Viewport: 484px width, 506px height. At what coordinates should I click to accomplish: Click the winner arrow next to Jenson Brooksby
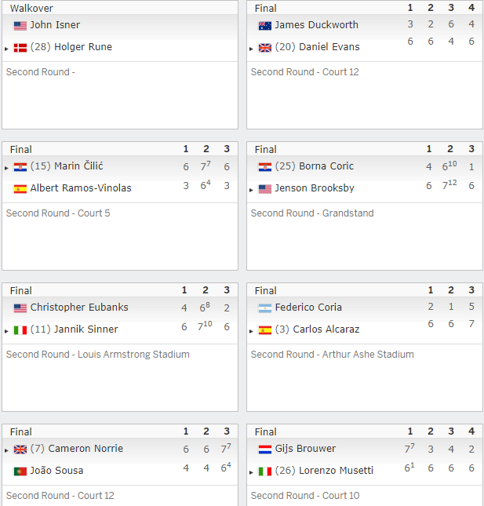251,190
